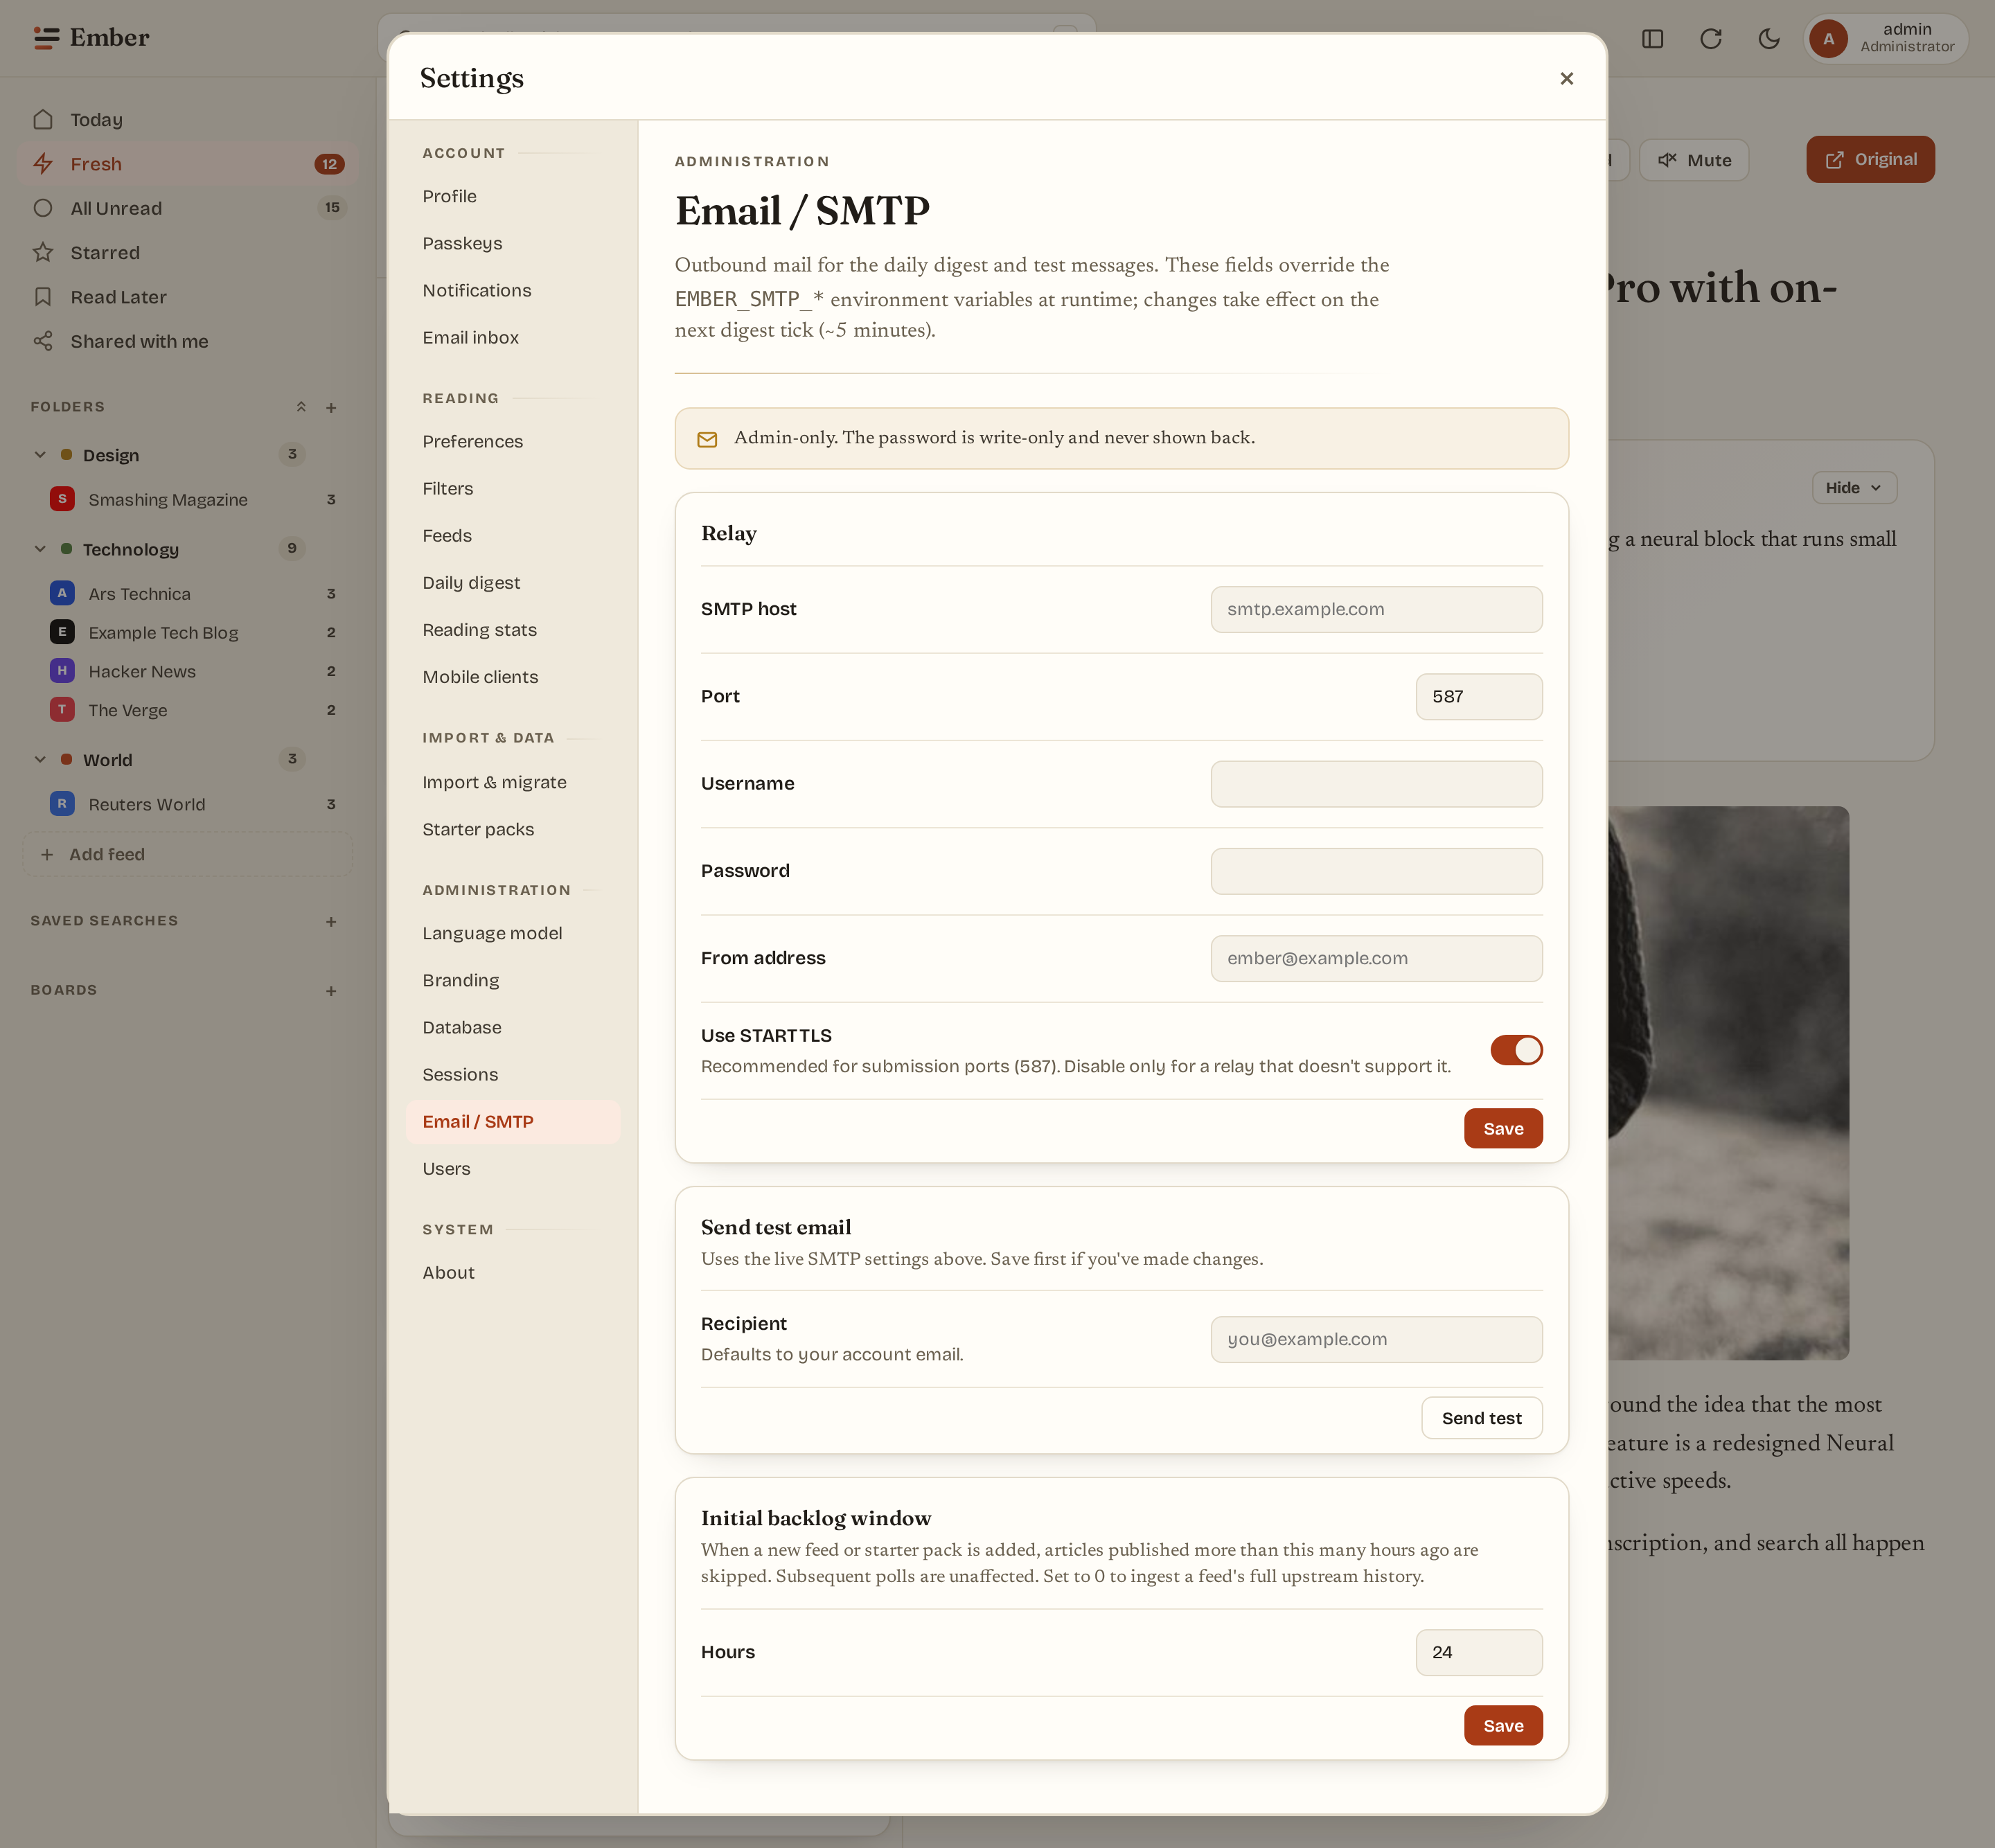Collapse the Design folder chevron
This screenshot has height=1848, width=1995.
coord(40,455)
